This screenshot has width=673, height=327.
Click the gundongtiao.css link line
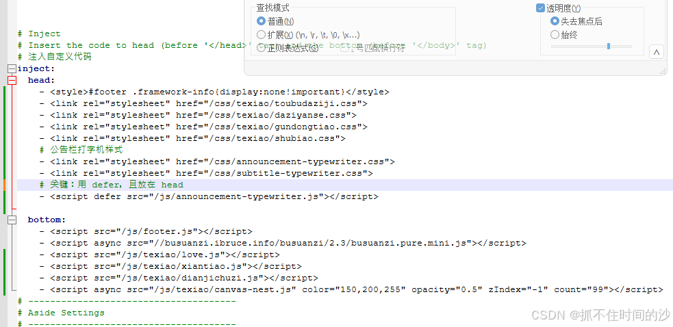[203, 127]
